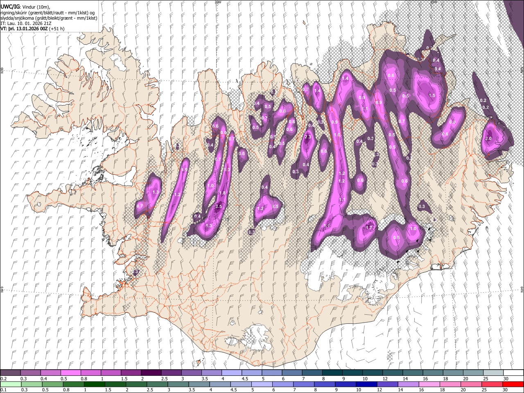Click the header line 'UWC/IG: Vindur (10m),'

click(25, 7)
